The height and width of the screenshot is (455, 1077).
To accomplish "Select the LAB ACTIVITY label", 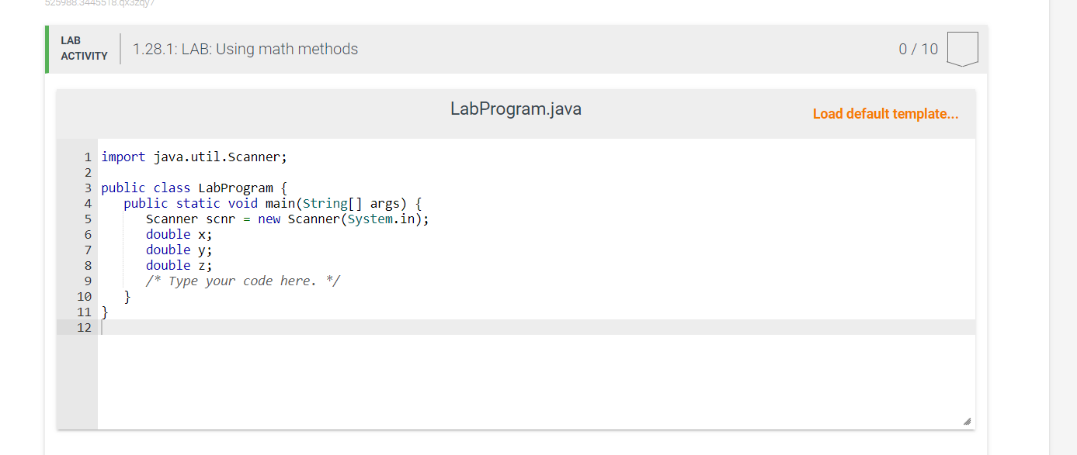I will pyautogui.click(x=84, y=48).
